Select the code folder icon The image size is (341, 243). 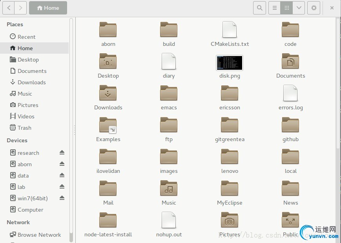pyautogui.click(x=290, y=29)
